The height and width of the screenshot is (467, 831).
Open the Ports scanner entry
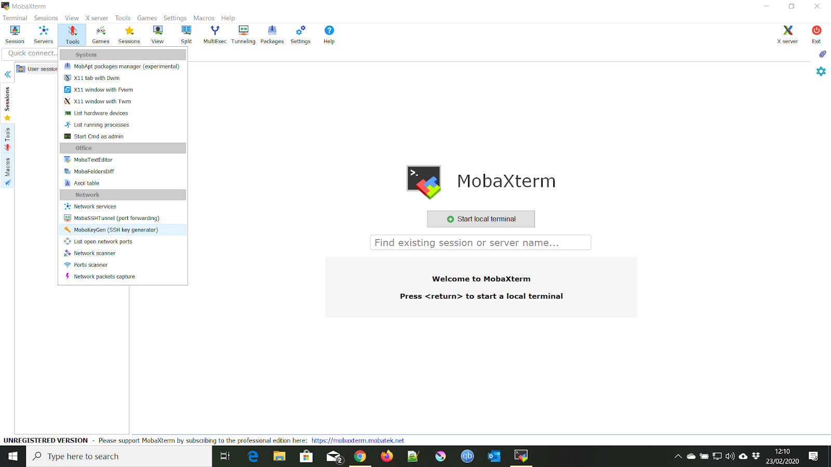tap(123, 265)
